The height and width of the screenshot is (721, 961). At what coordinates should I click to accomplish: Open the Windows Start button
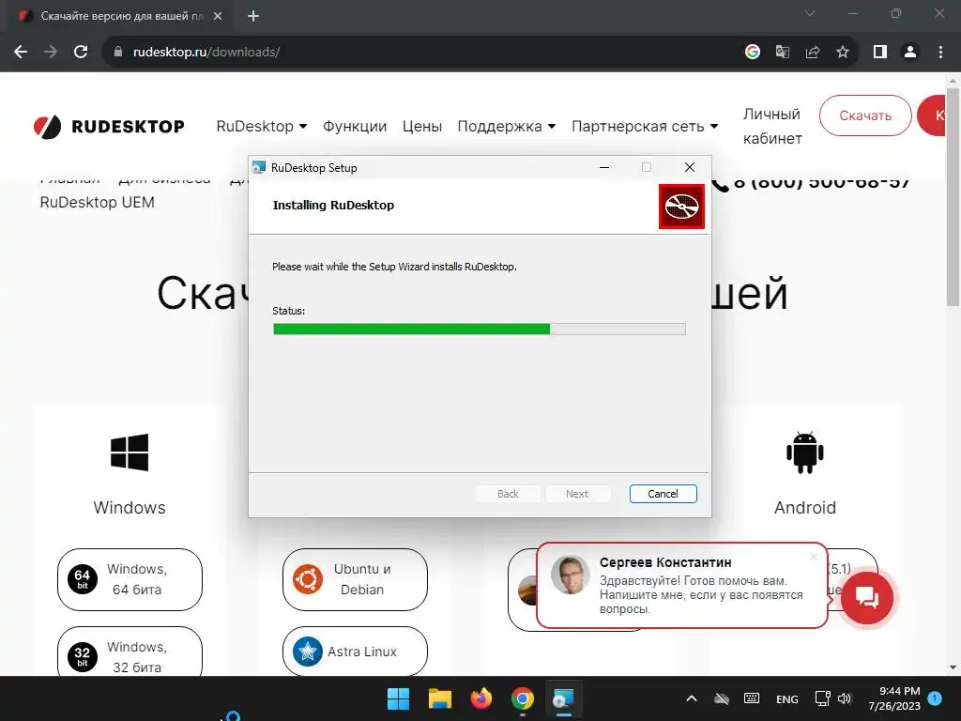pyautogui.click(x=398, y=698)
